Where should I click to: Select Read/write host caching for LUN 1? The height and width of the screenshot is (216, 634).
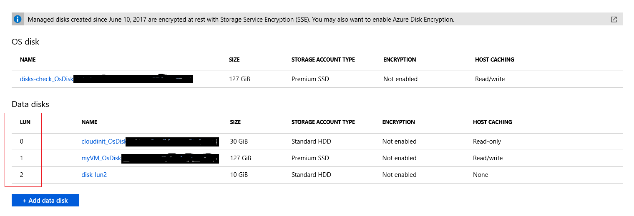pos(488,158)
